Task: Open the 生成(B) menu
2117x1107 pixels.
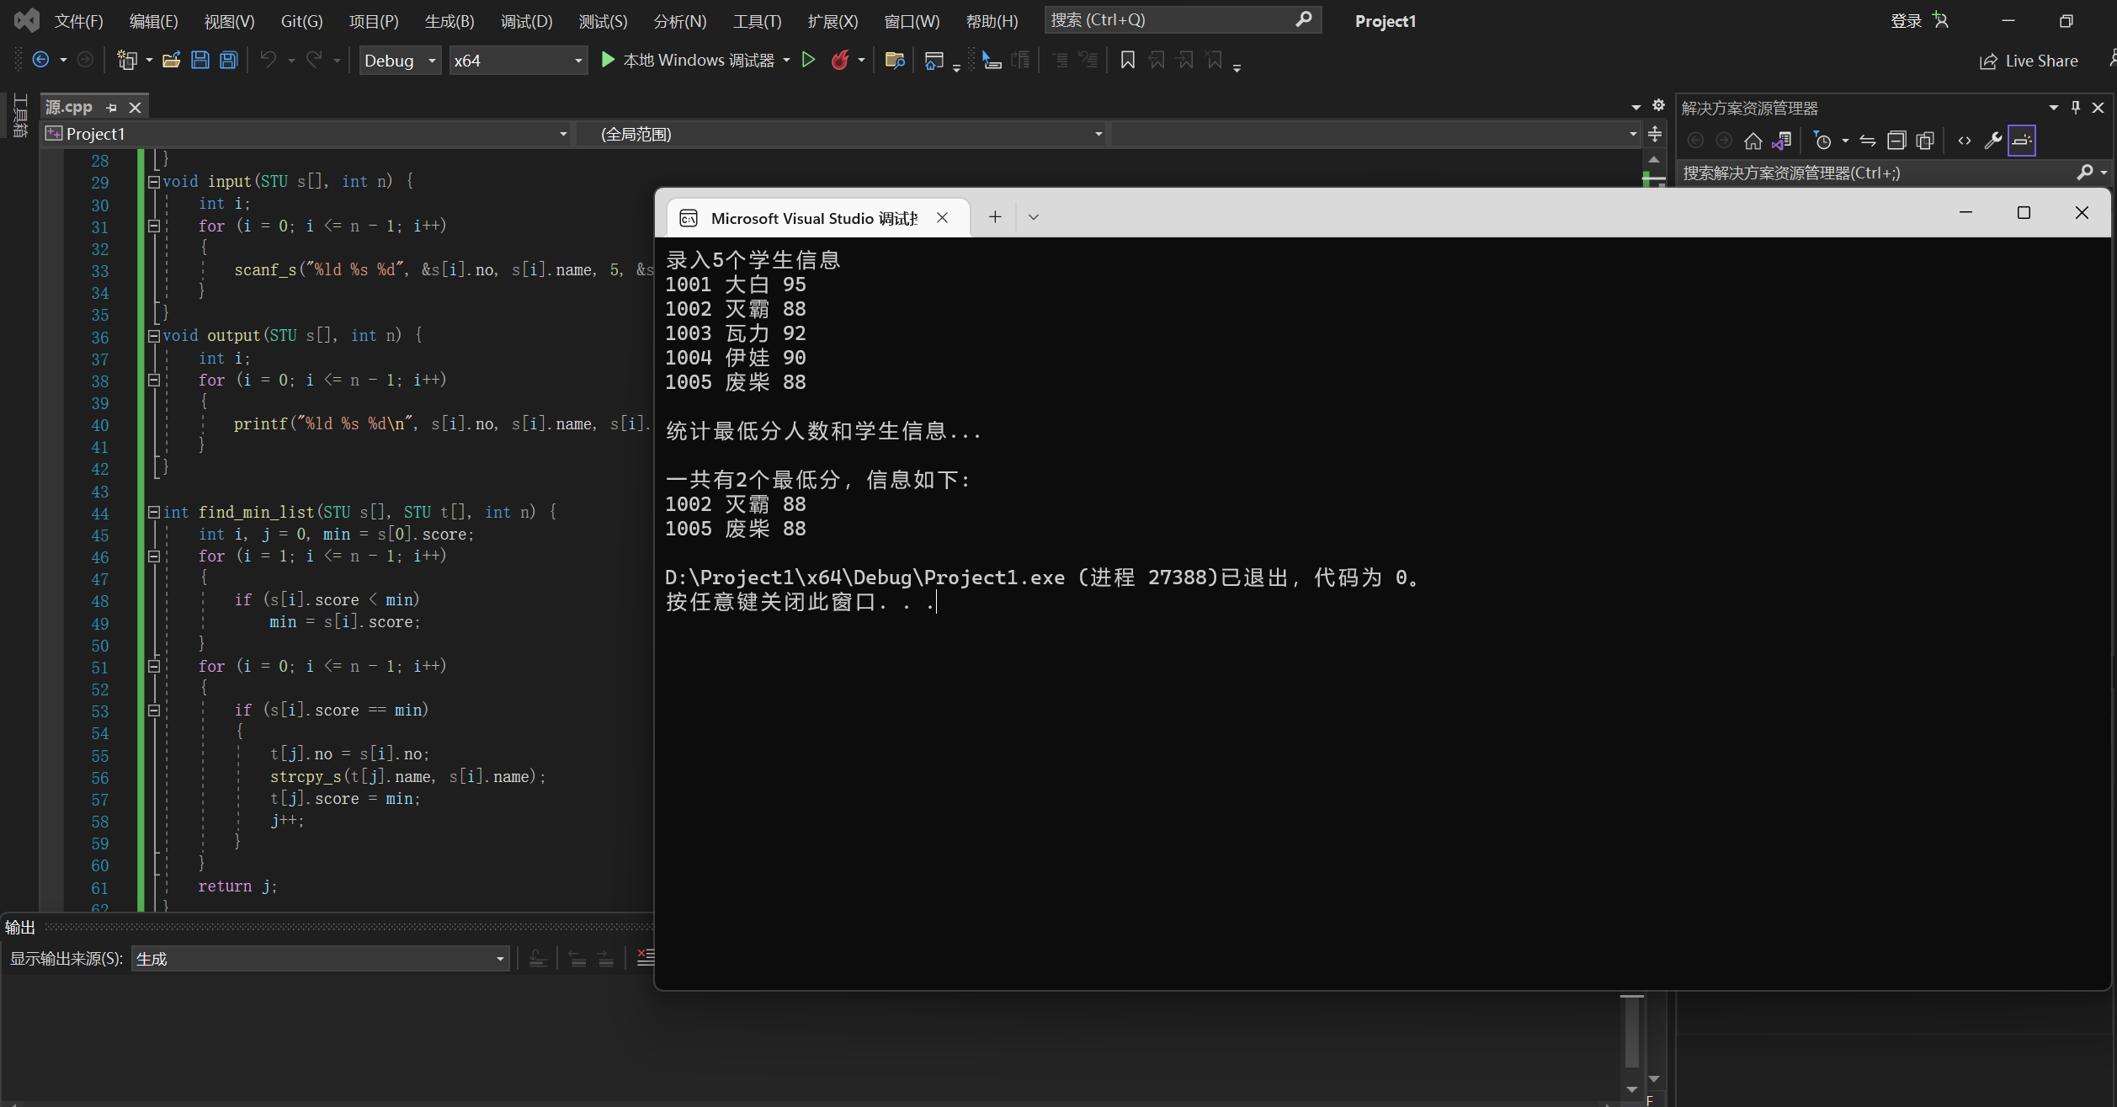Action: tap(449, 21)
